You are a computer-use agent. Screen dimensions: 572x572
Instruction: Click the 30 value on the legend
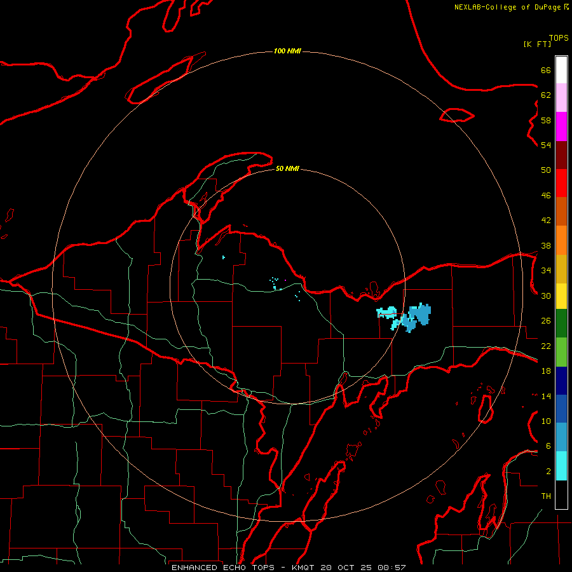[546, 296]
